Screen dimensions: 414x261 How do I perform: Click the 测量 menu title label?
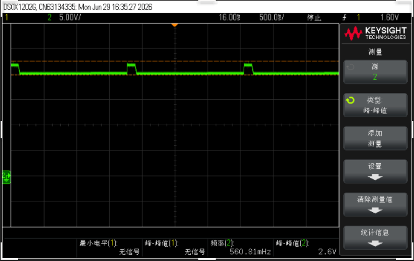pyautogui.click(x=375, y=52)
